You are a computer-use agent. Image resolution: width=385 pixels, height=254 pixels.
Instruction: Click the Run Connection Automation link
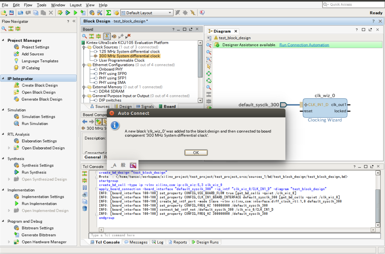304,45
